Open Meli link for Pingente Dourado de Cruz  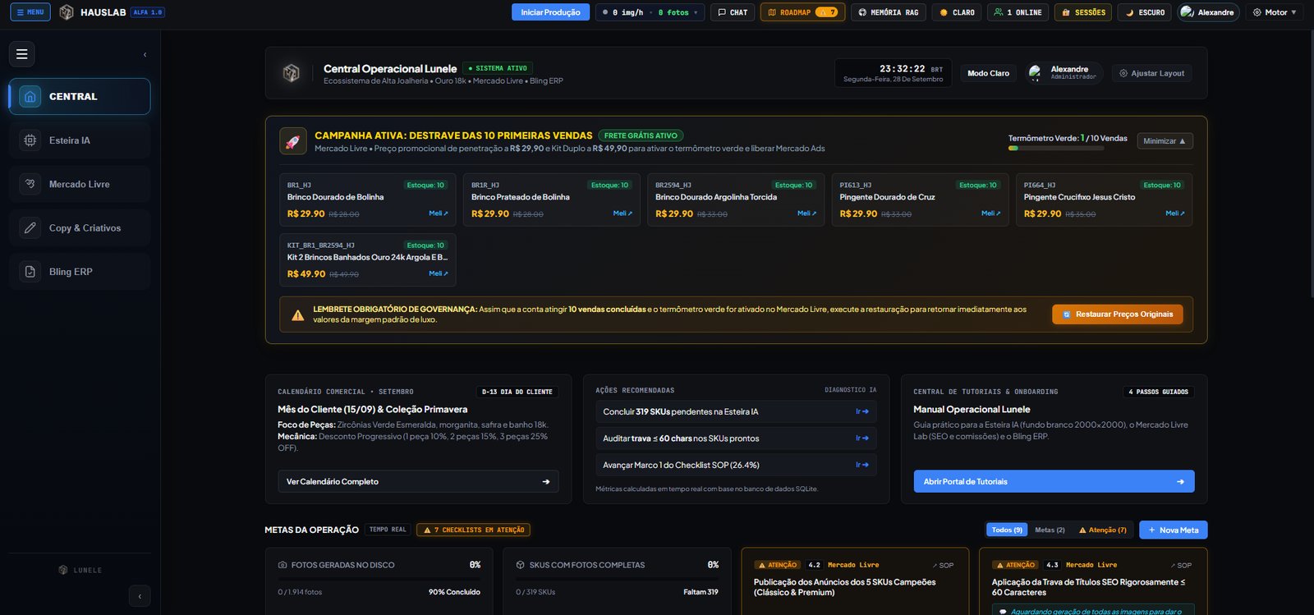click(990, 213)
